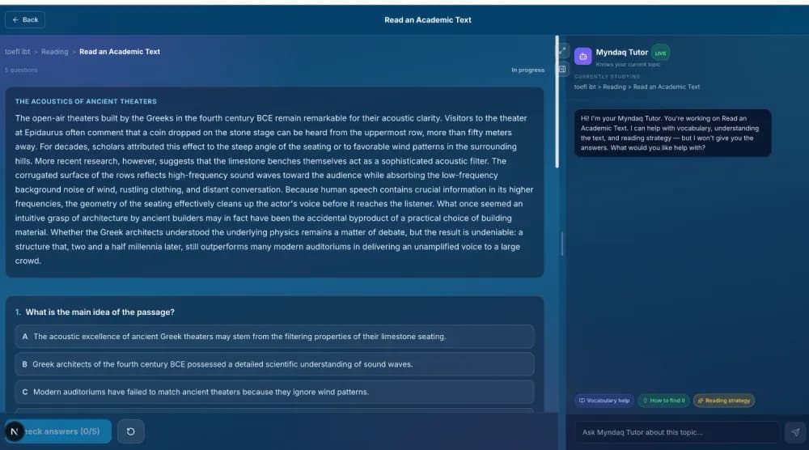This screenshot has width=809, height=450.
Task: Click Knows your current topic subtitle
Action: 628,65
